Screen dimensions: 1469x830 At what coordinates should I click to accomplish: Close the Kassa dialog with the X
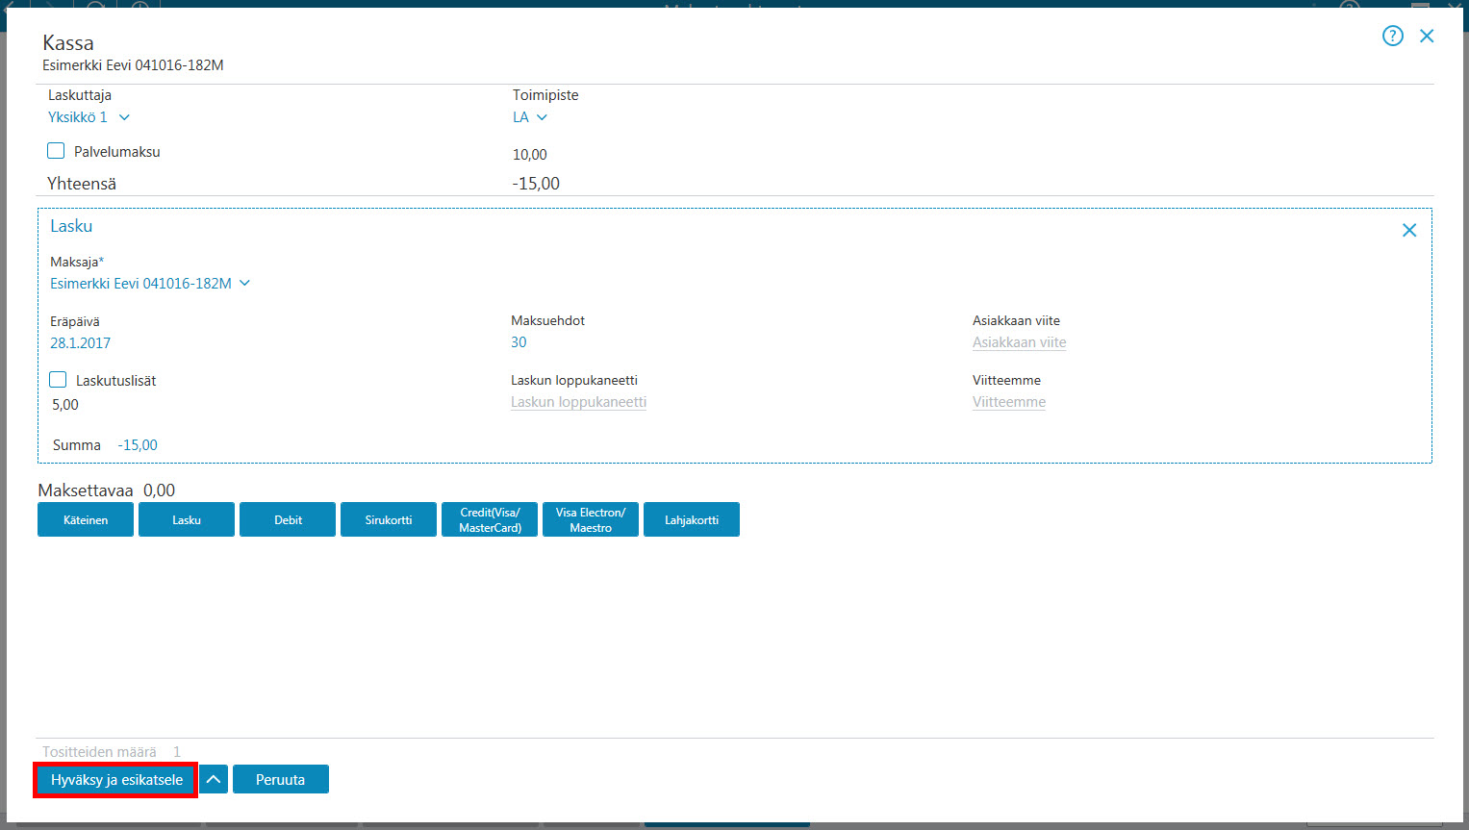pos(1427,36)
